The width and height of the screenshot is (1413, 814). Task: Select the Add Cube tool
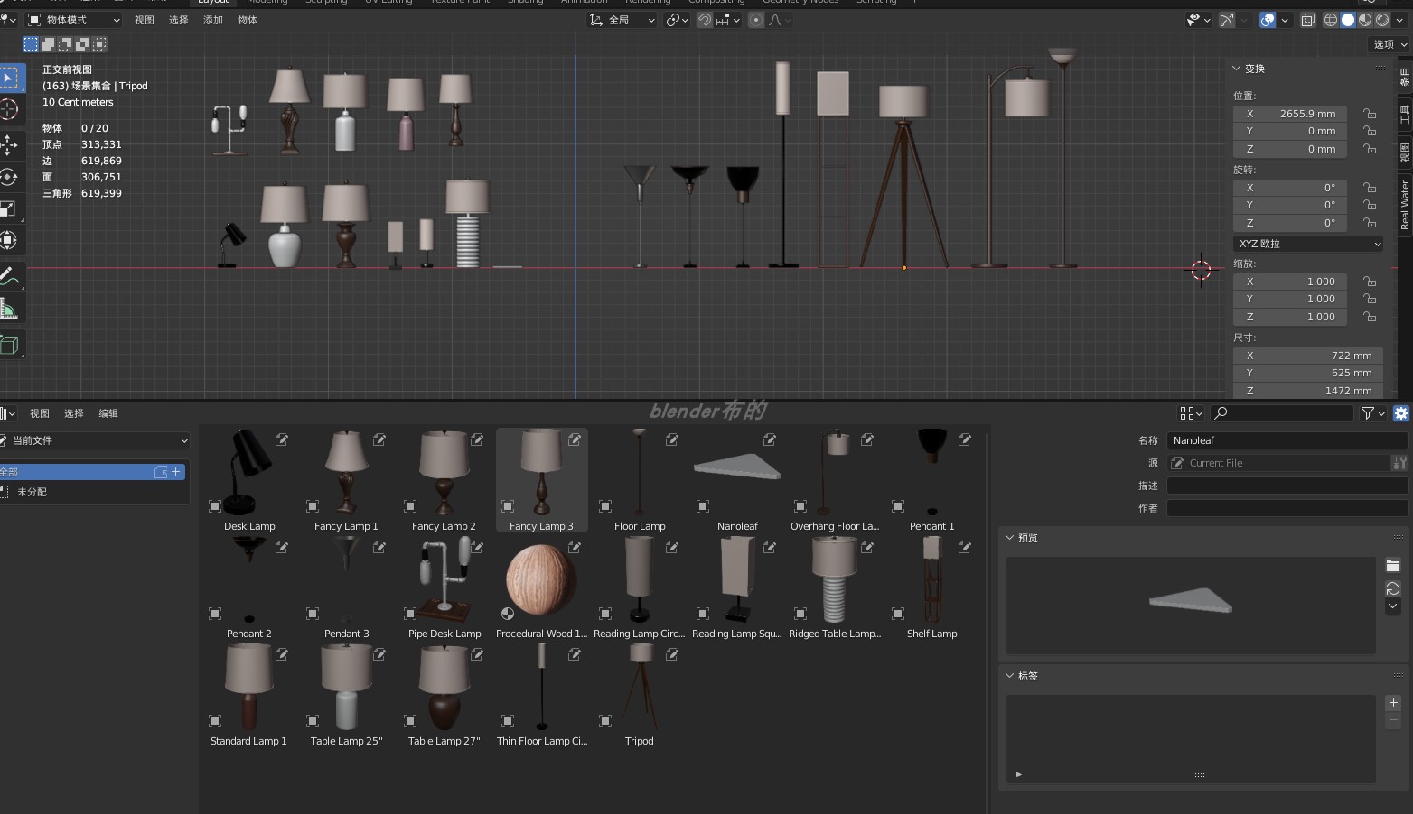pyautogui.click(x=9, y=344)
